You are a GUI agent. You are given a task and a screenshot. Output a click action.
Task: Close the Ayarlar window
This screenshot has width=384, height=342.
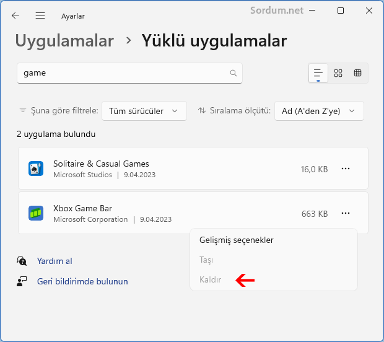coord(369,11)
